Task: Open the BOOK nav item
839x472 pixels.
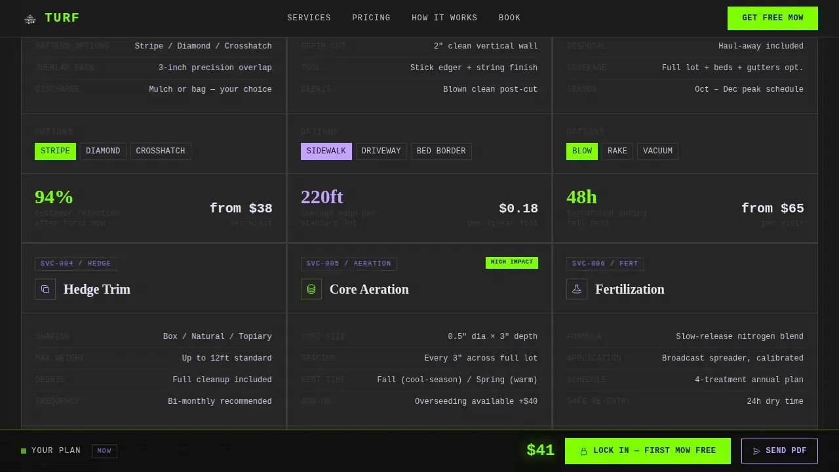Action: pyautogui.click(x=509, y=18)
